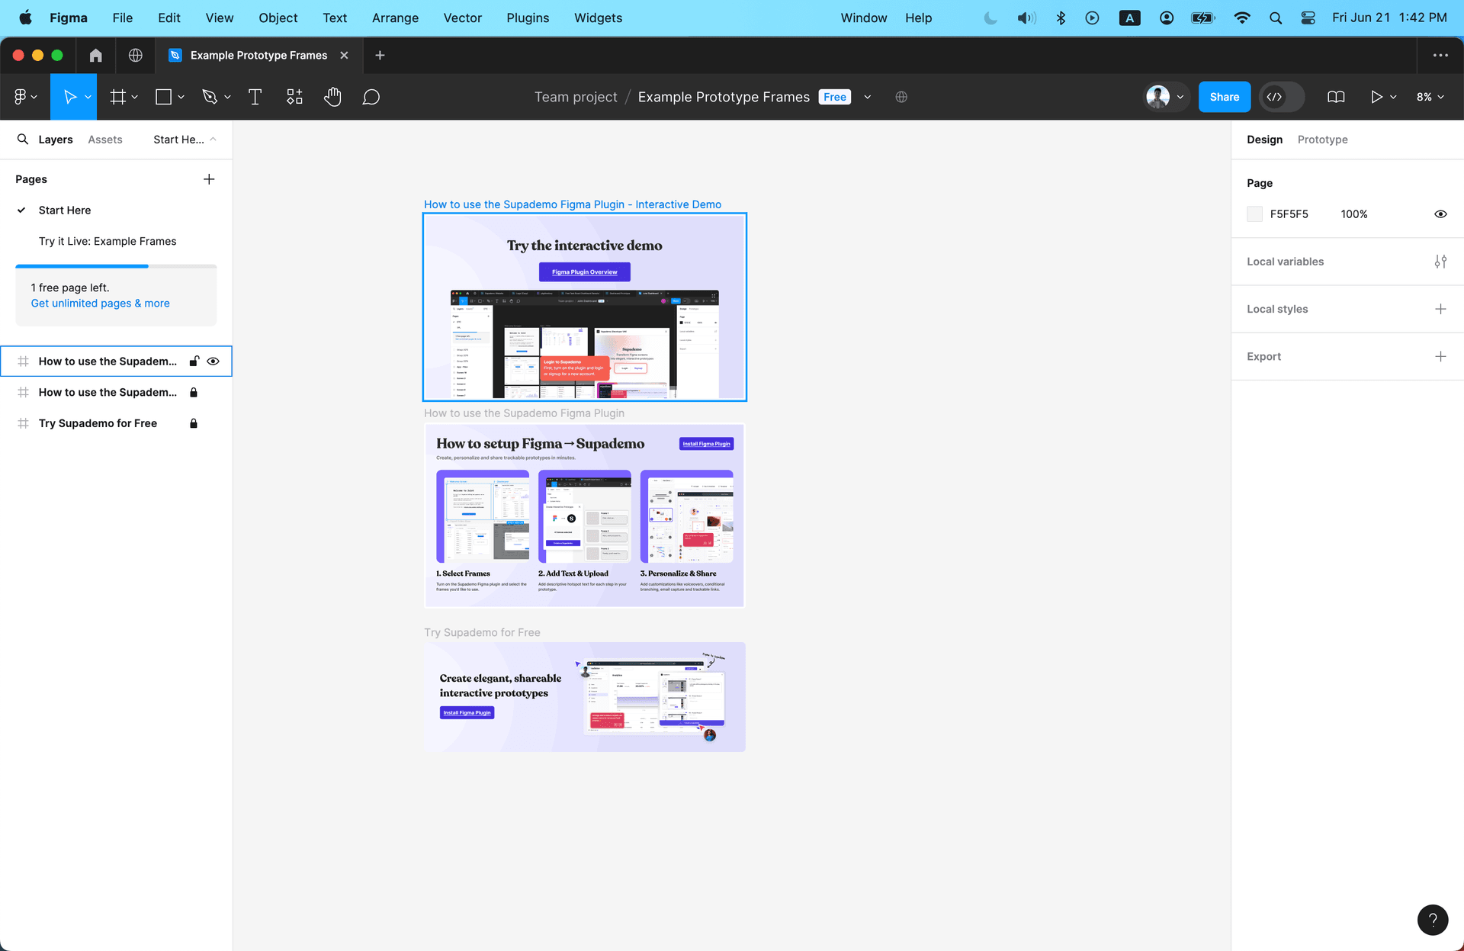Expand shape tools dropdown chevron

[181, 97]
